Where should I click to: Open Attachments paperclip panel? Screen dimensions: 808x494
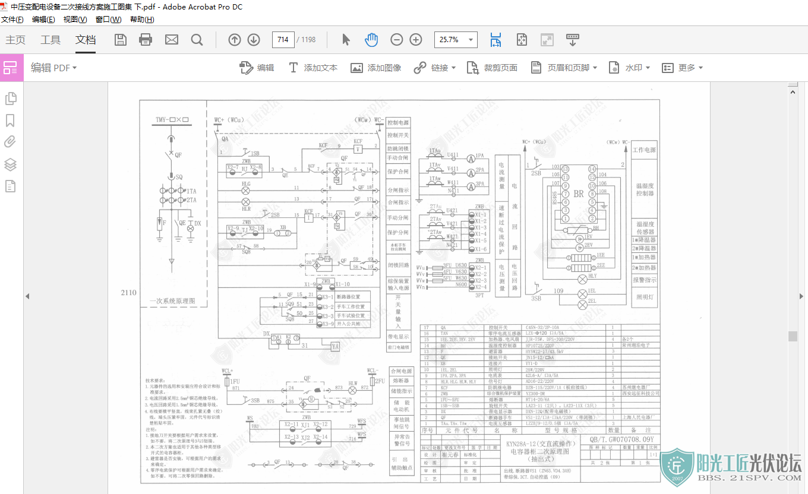point(10,142)
